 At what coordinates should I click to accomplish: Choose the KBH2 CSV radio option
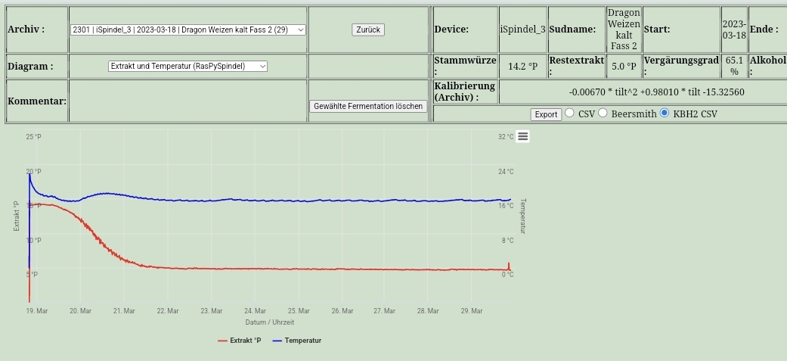pos(665,113)
